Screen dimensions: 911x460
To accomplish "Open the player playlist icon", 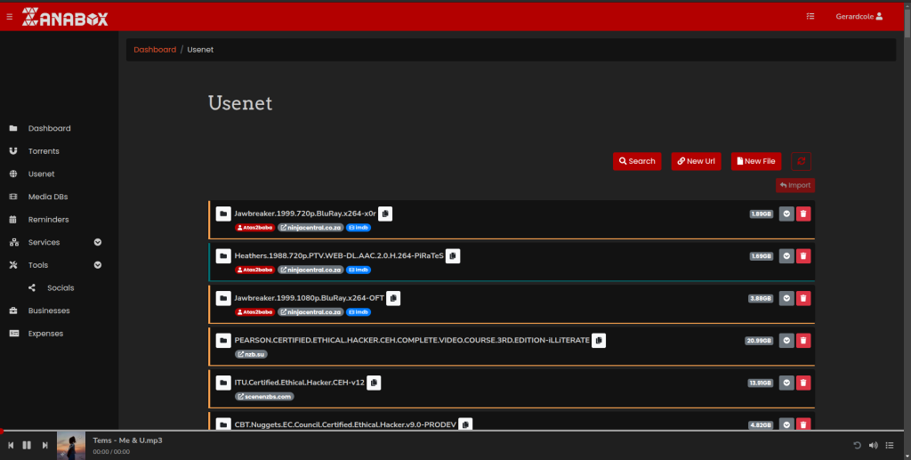I will [x=890, y=445].
